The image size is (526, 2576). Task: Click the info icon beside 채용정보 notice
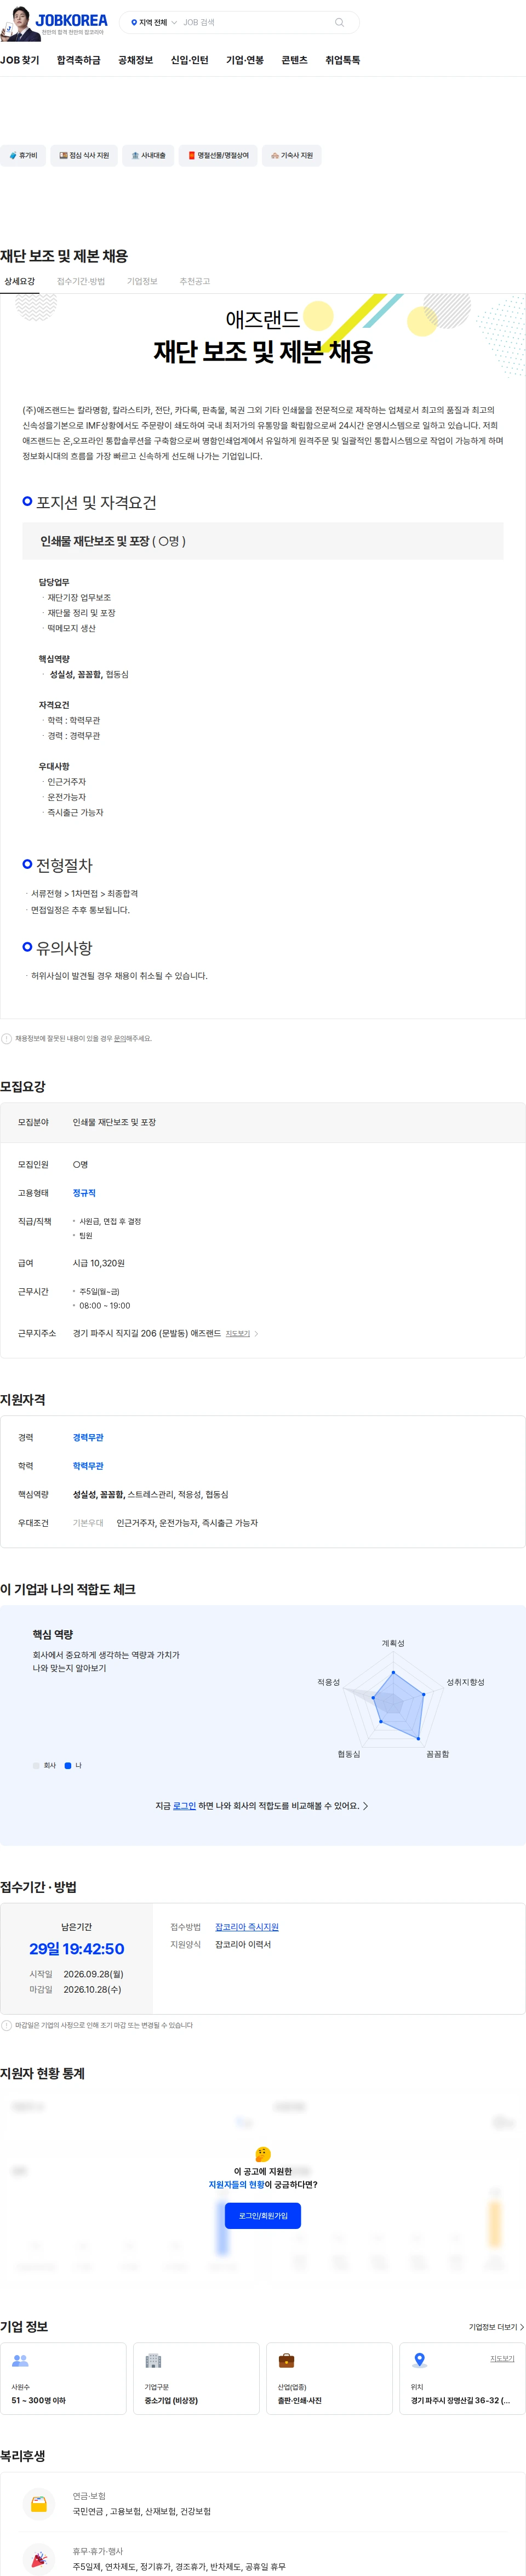pyautogui.click(x=7, y=1039)
